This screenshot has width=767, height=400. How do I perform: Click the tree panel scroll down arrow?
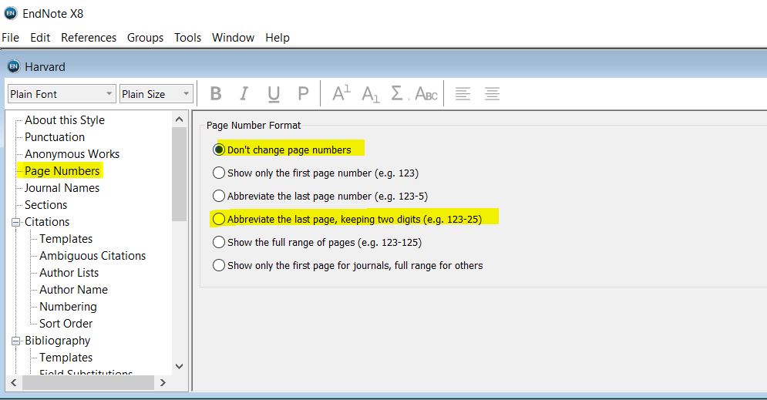[x=179, y=366]
